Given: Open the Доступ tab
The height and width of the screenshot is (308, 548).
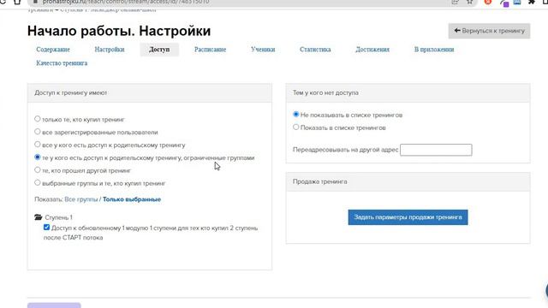Looking at the screenshot, I should [x=159, y=50].
